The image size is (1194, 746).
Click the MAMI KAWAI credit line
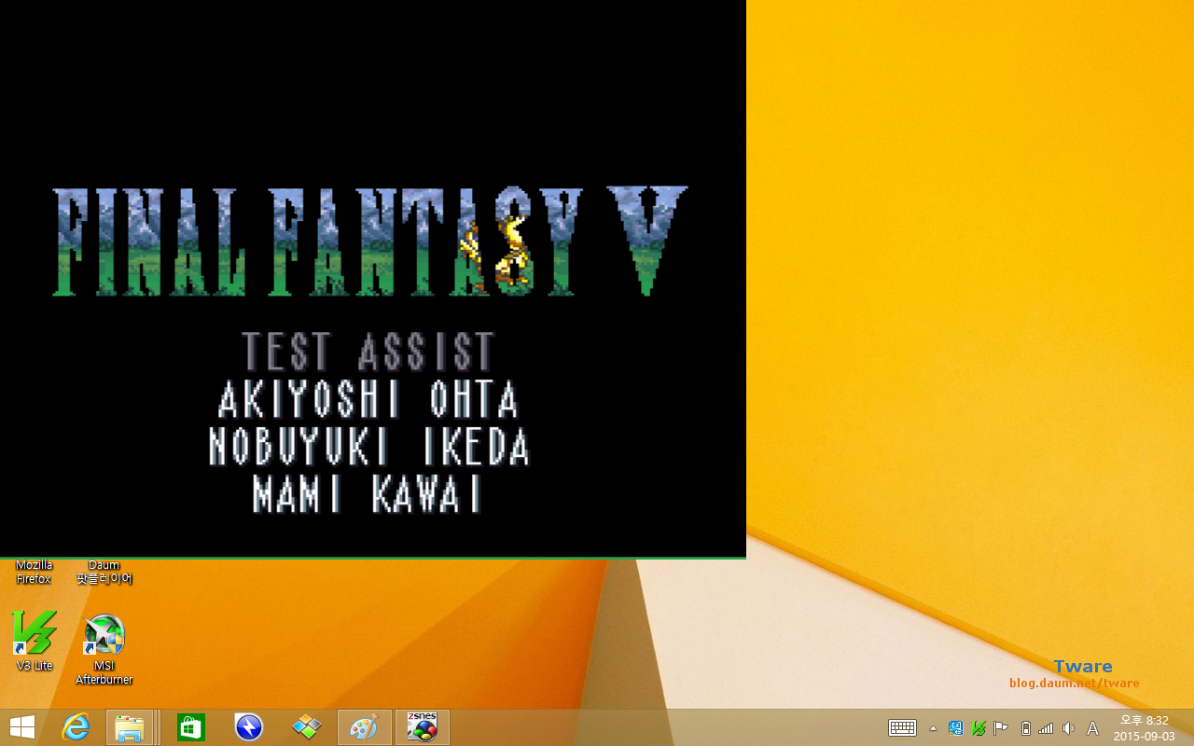[368, 493]
